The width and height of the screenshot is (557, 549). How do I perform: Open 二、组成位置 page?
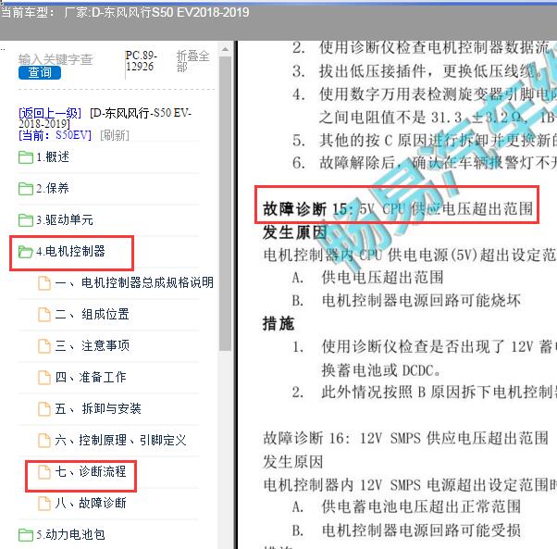[92, 315]
